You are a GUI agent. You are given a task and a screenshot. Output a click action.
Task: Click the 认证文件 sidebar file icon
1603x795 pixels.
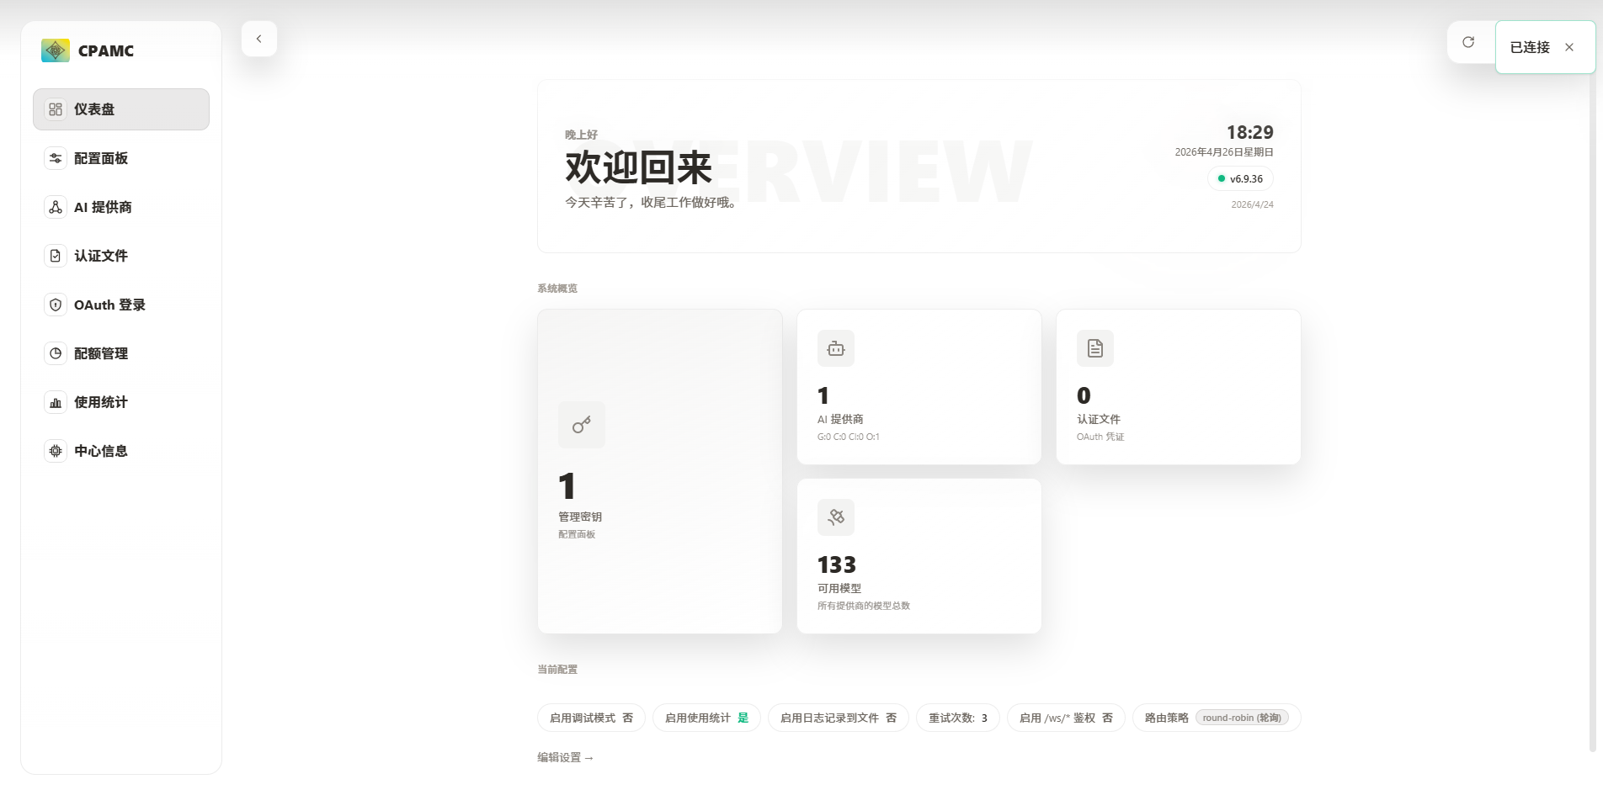click(56, 256)
